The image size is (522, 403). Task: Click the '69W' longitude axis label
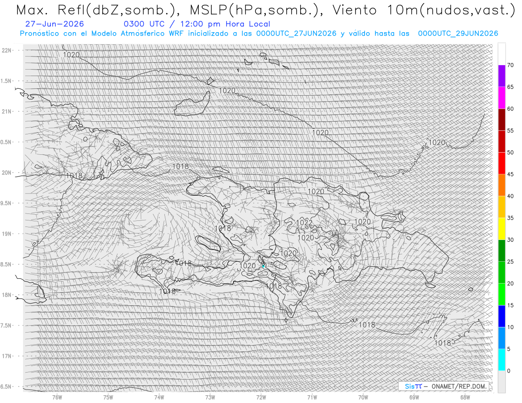(414, 397)
